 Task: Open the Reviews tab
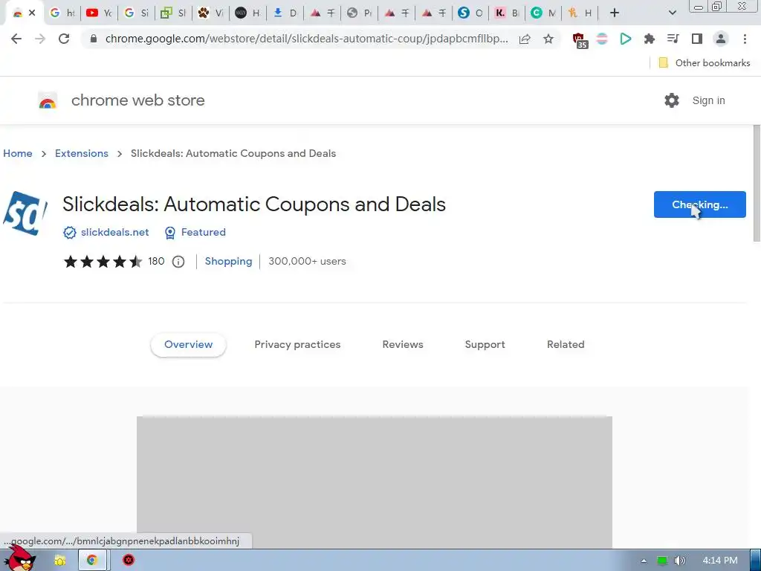pos(403,345)
